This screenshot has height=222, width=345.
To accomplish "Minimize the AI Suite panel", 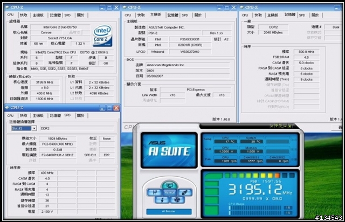I will coord(285,126).
